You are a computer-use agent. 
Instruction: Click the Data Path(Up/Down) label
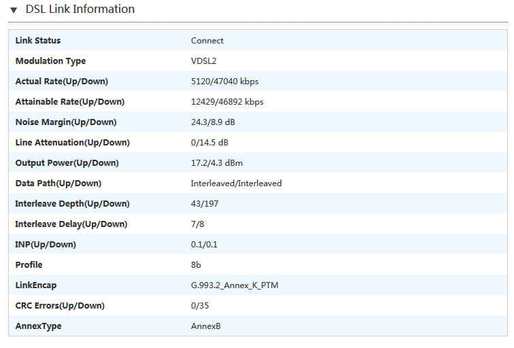(58, 183)
